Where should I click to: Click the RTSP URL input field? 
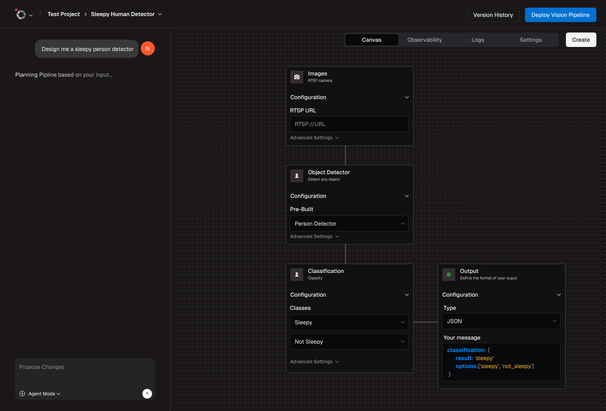coord(349,124)
